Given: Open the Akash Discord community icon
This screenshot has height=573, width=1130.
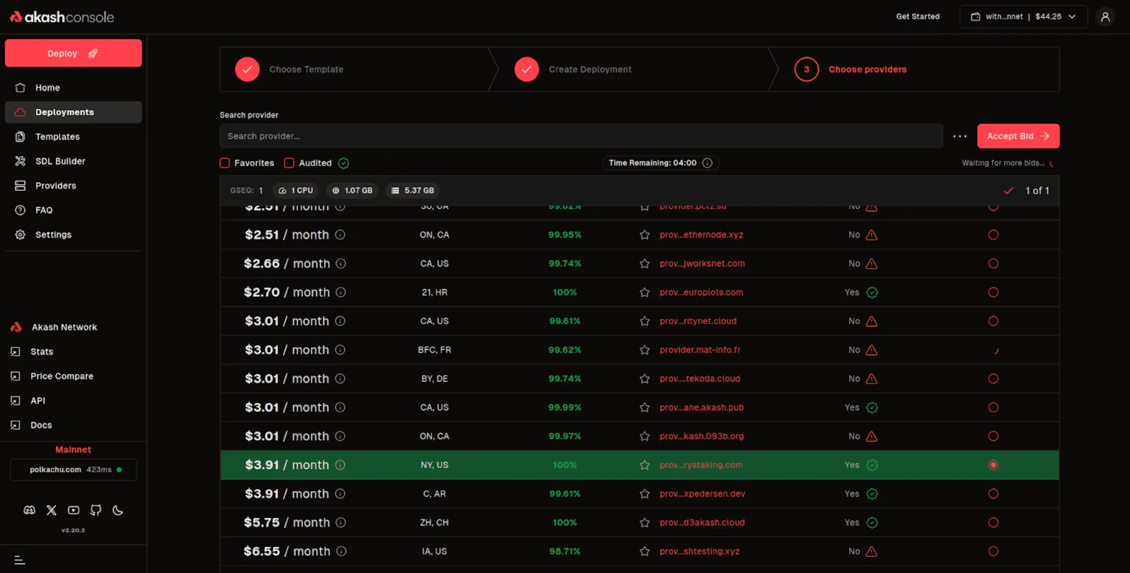Looking at the screenshot, I should (x=29, y=511).
